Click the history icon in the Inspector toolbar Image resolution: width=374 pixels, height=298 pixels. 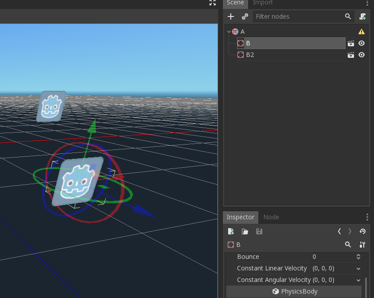(x=362, y=231)
